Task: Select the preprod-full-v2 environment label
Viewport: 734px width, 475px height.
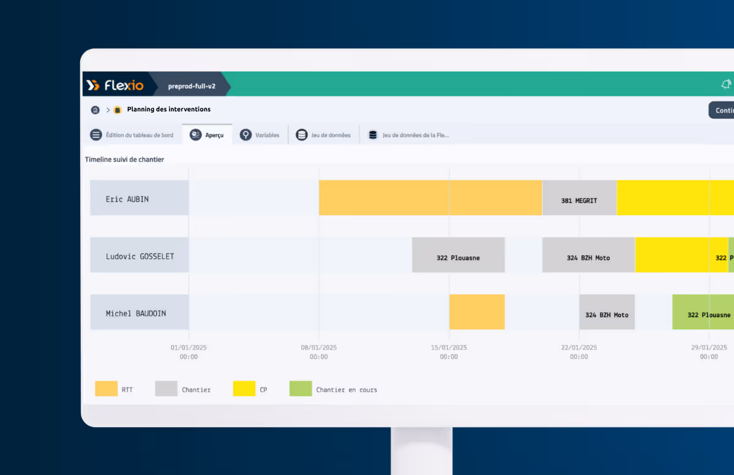Action: 192,86
